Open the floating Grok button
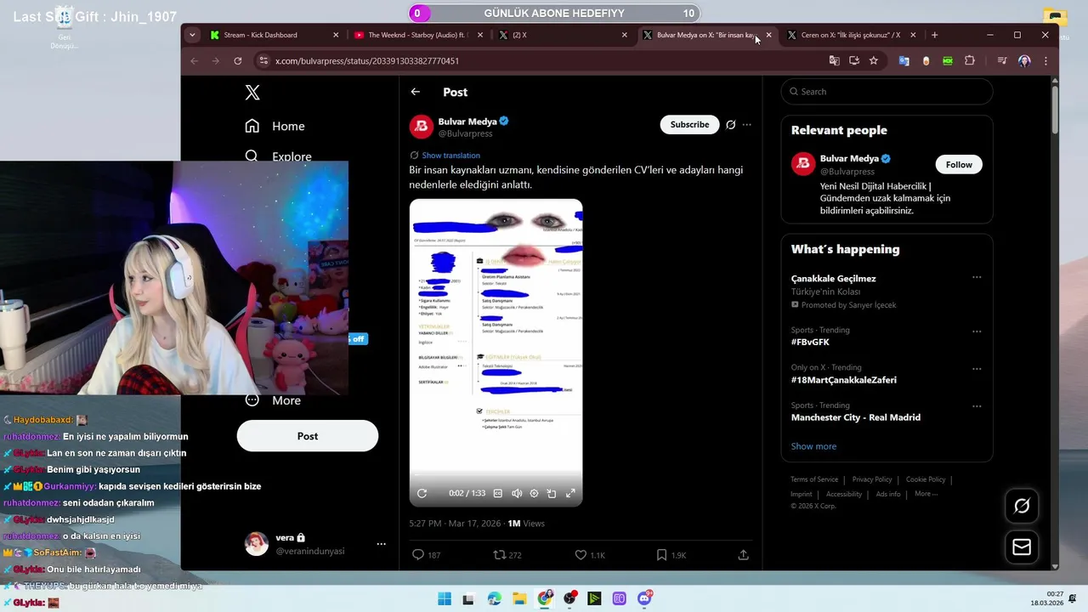 (1022, 506)
